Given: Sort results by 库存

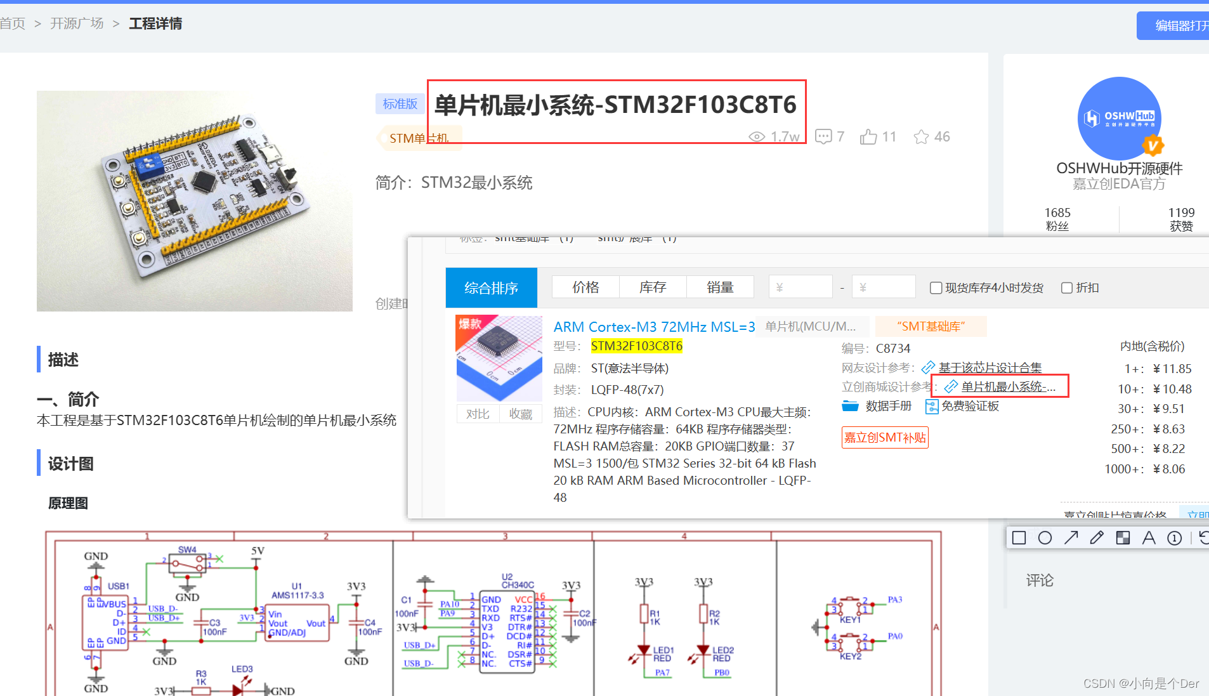Looking at the screenshot, I should 653,287.
